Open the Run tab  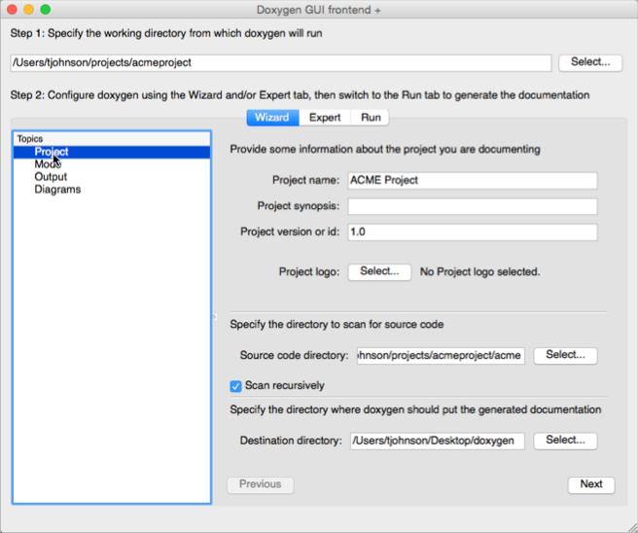371,118
